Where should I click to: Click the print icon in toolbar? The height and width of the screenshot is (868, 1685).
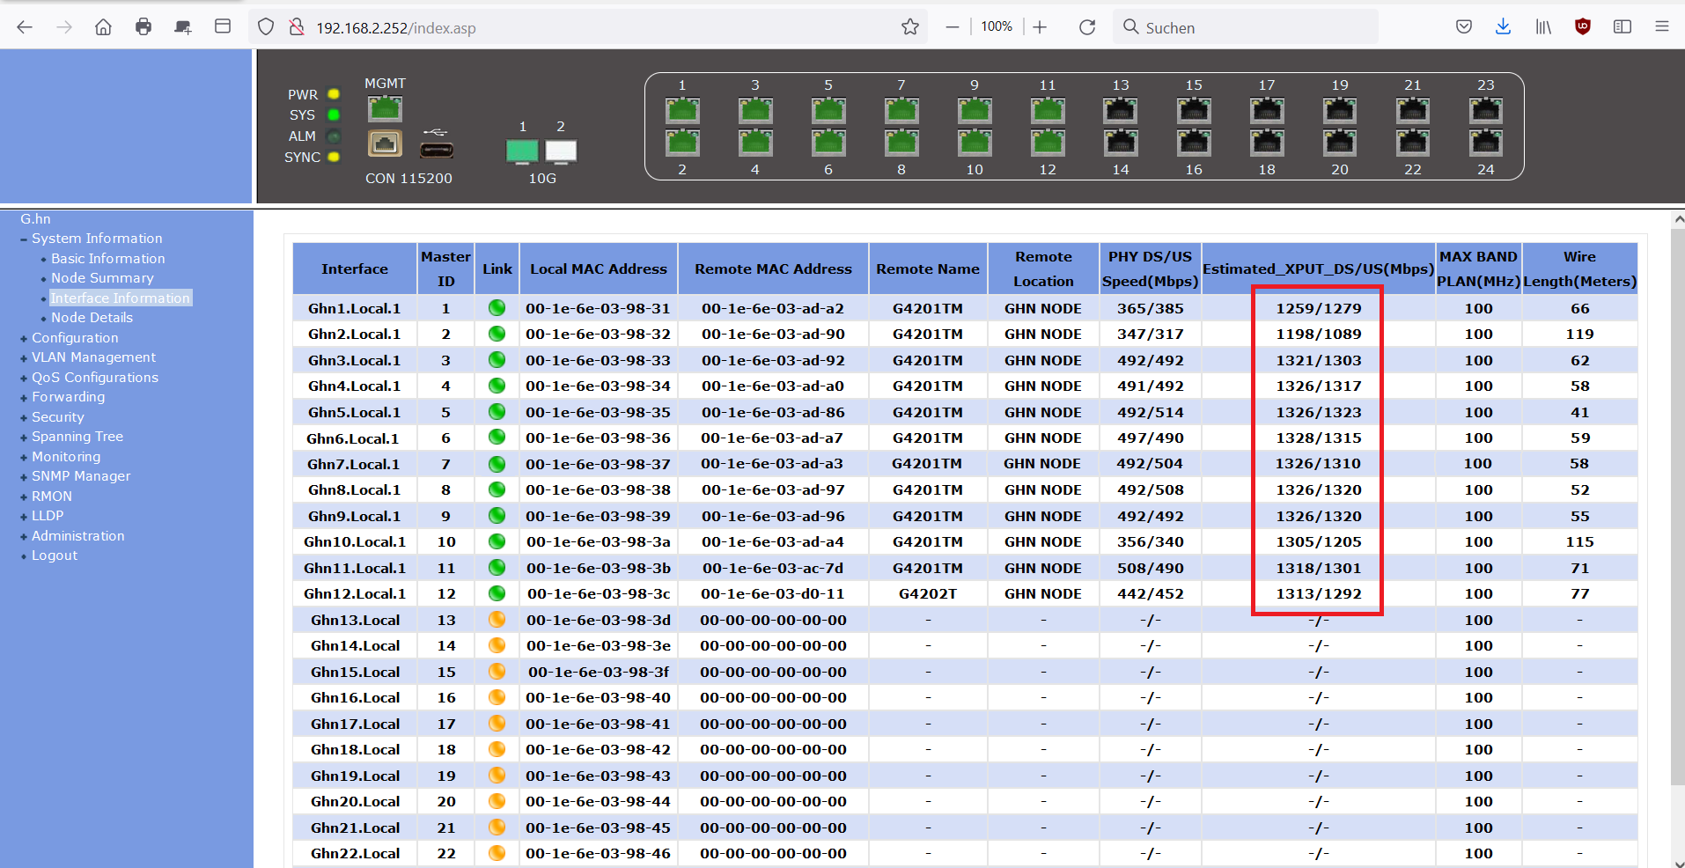click(x=143, y=27)
